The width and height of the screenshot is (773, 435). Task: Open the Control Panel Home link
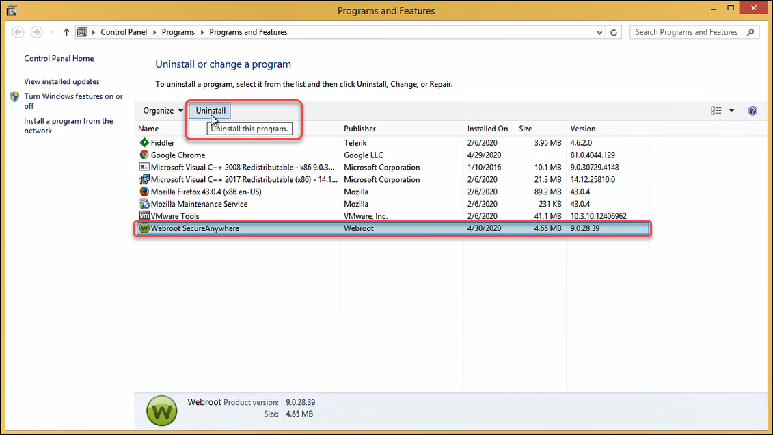pos(59,59)
